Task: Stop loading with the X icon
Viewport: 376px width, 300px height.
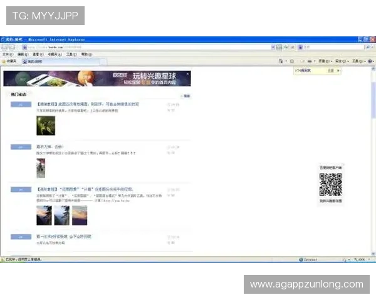Action: point(293,47)
